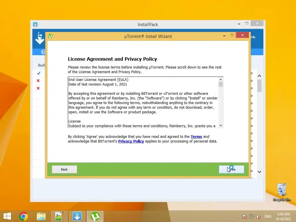296x222 pixels.
Task: Maximize the µTorrent Install Wizard
Action: pyautogui.click(x=232, y=35)
